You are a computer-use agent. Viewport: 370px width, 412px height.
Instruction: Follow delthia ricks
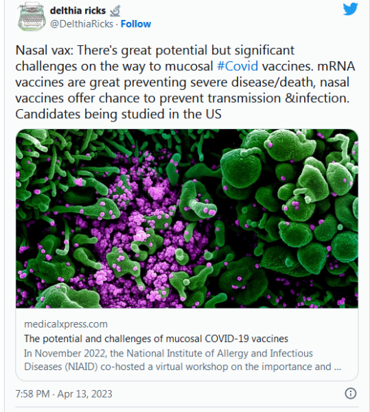(x=136, y=24)
